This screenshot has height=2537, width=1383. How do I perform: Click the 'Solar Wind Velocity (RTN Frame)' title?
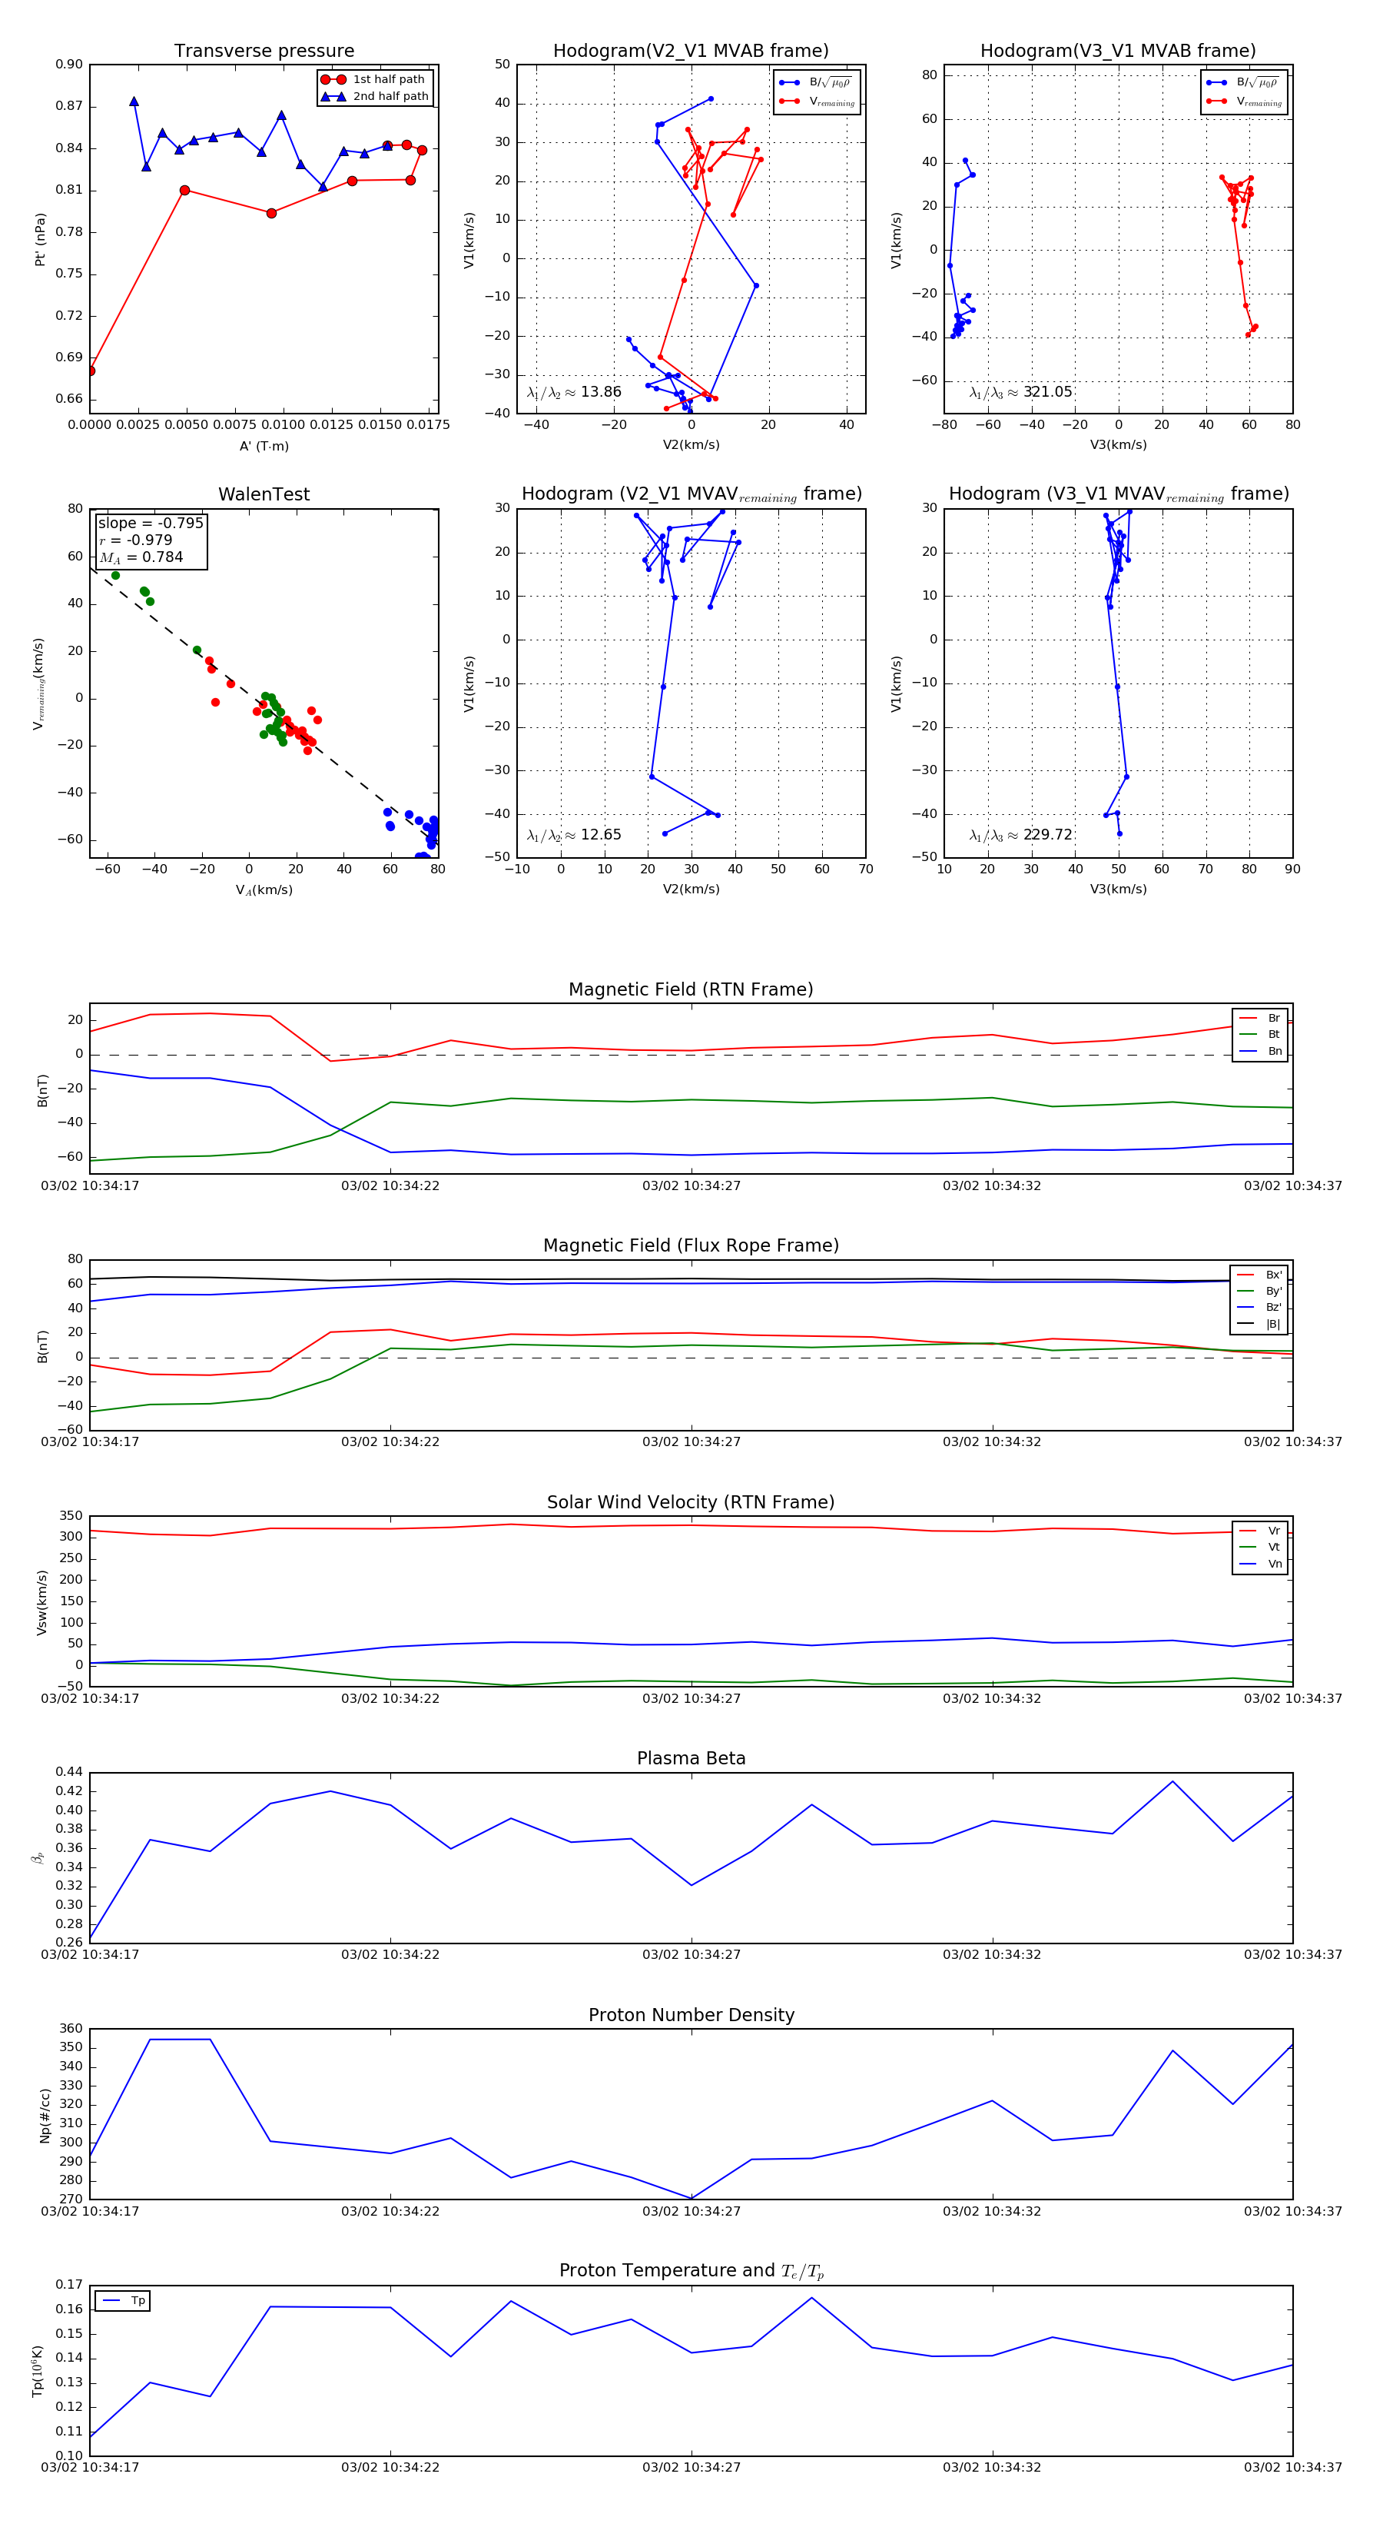pyautogui.click(x=691, y=1503)
